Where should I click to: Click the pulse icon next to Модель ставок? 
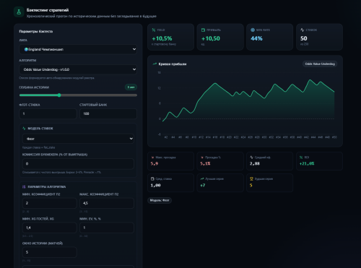click(24, 129)
